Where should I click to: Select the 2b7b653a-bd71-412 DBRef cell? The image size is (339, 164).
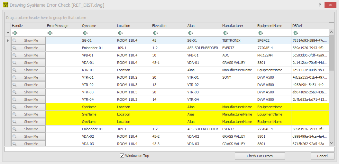310,99
